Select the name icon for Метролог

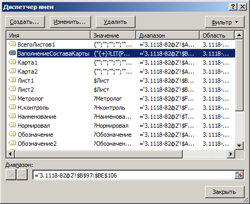(x=12, y=98)
